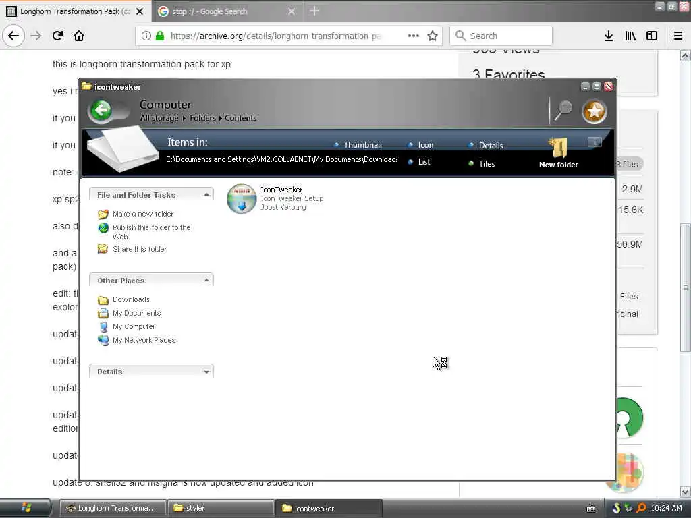Click icontweaker taskbar item
Image resolution: width=691 pixels, height=518 pixels.
329,508
